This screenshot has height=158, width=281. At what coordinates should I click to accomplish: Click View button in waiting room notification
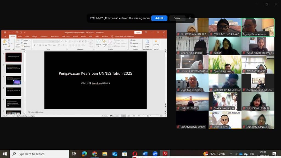tap(177, 18)
